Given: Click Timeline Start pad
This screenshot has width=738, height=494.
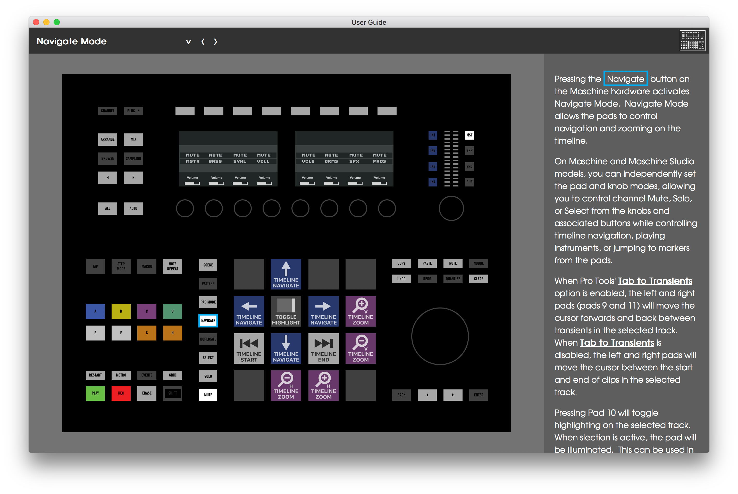Looking at the screenshot, I should tap(249, 348).
